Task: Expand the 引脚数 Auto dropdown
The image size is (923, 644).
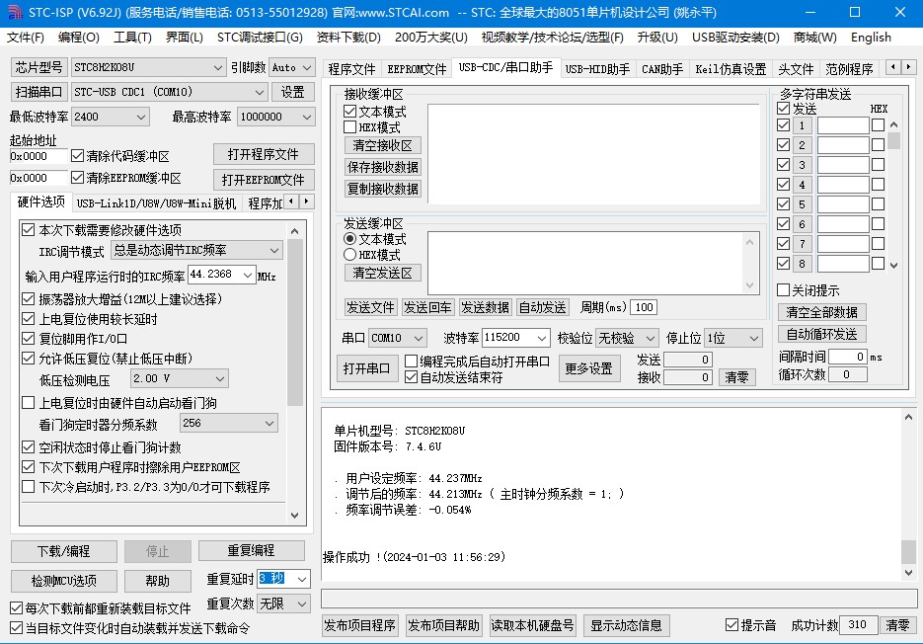Action: (307, 68)
